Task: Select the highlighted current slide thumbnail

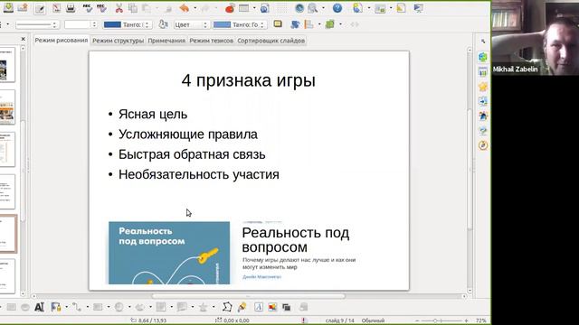Action: pos(8,234)
